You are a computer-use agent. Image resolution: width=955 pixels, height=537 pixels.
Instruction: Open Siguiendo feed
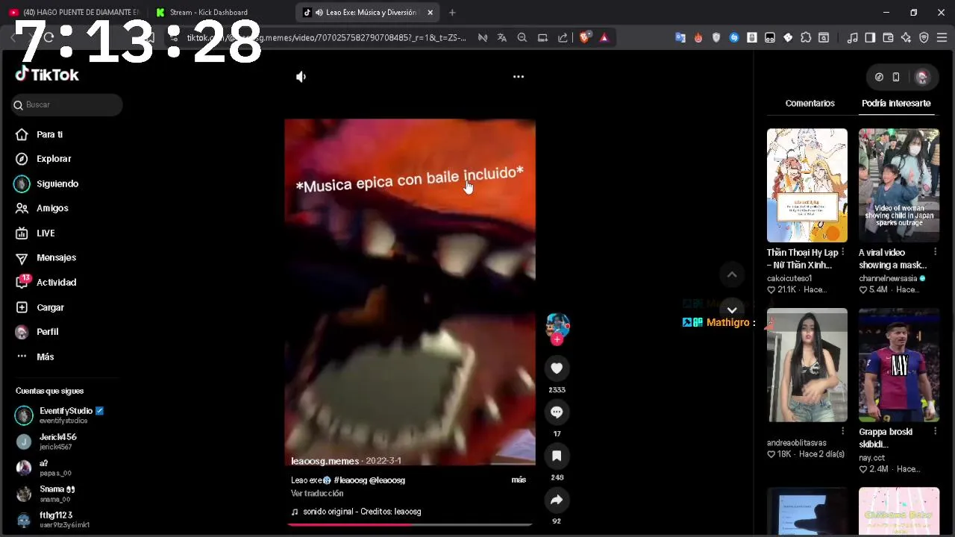pyautogui.click(x=57, y=183)
